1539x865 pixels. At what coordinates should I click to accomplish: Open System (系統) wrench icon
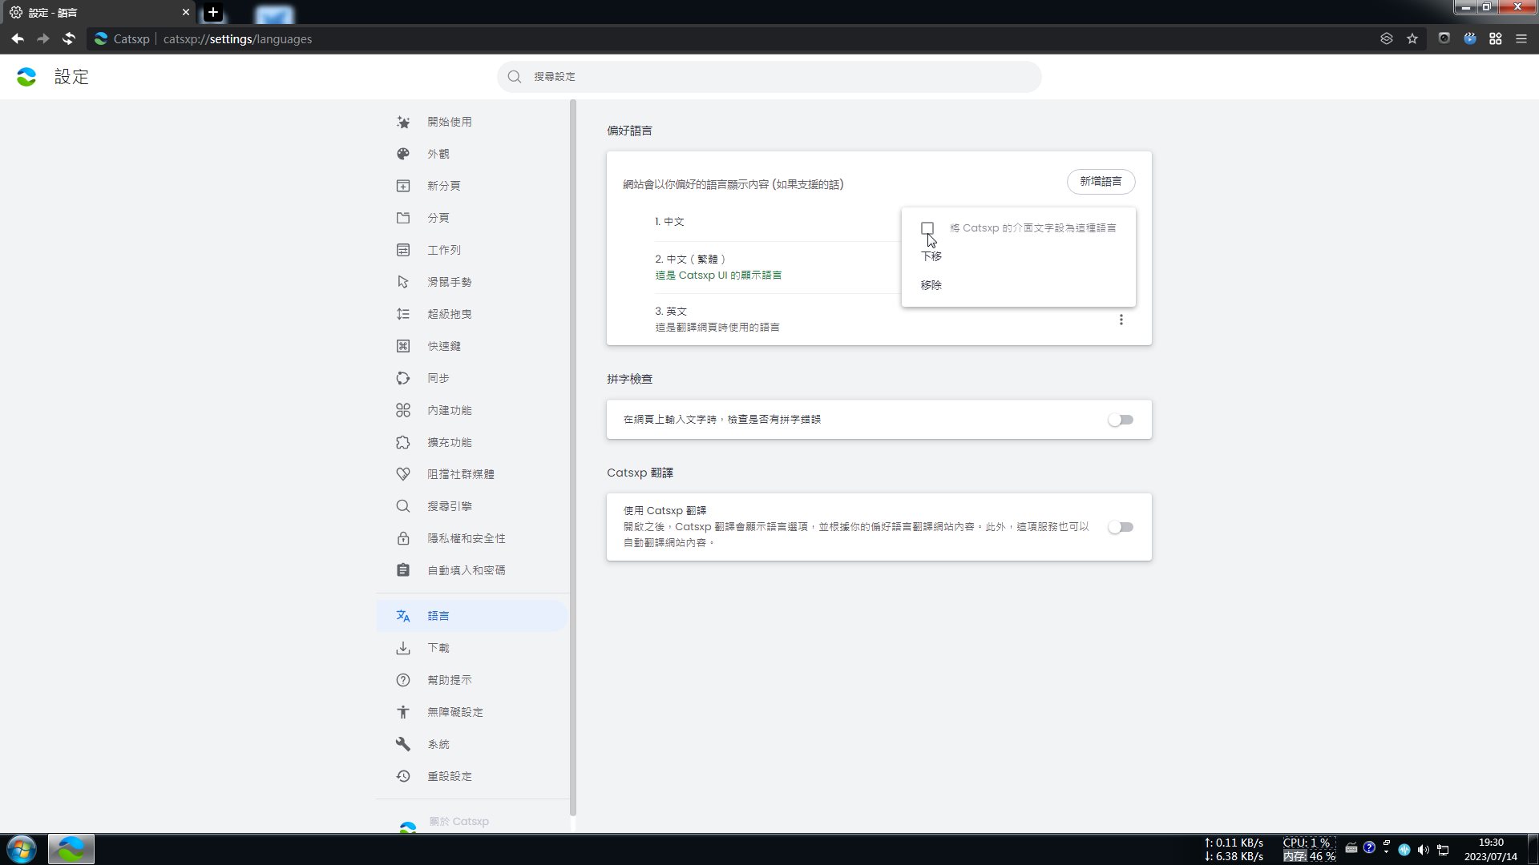(403, 744)
